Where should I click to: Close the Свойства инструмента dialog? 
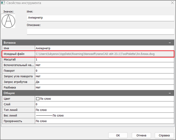pos(172,3)
